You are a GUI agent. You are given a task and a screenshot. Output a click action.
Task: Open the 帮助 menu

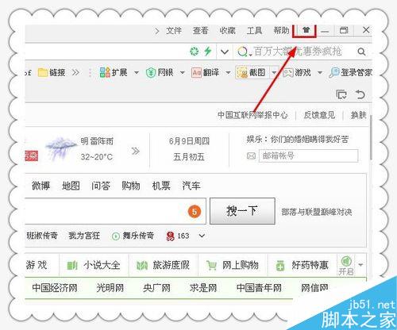(281, 31)
